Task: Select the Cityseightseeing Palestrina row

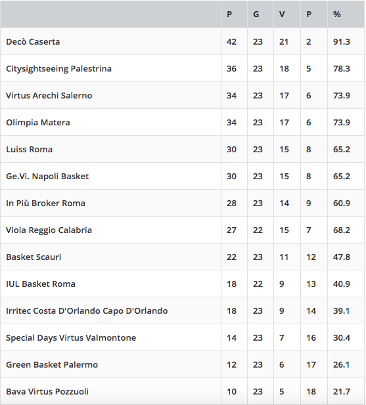Action: click(183, 68)
